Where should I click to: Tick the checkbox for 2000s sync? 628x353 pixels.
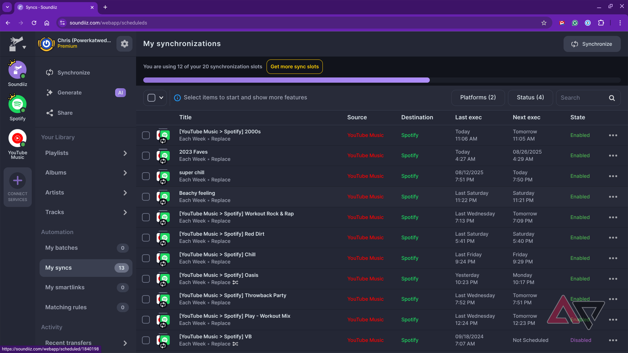pos(146,135)
